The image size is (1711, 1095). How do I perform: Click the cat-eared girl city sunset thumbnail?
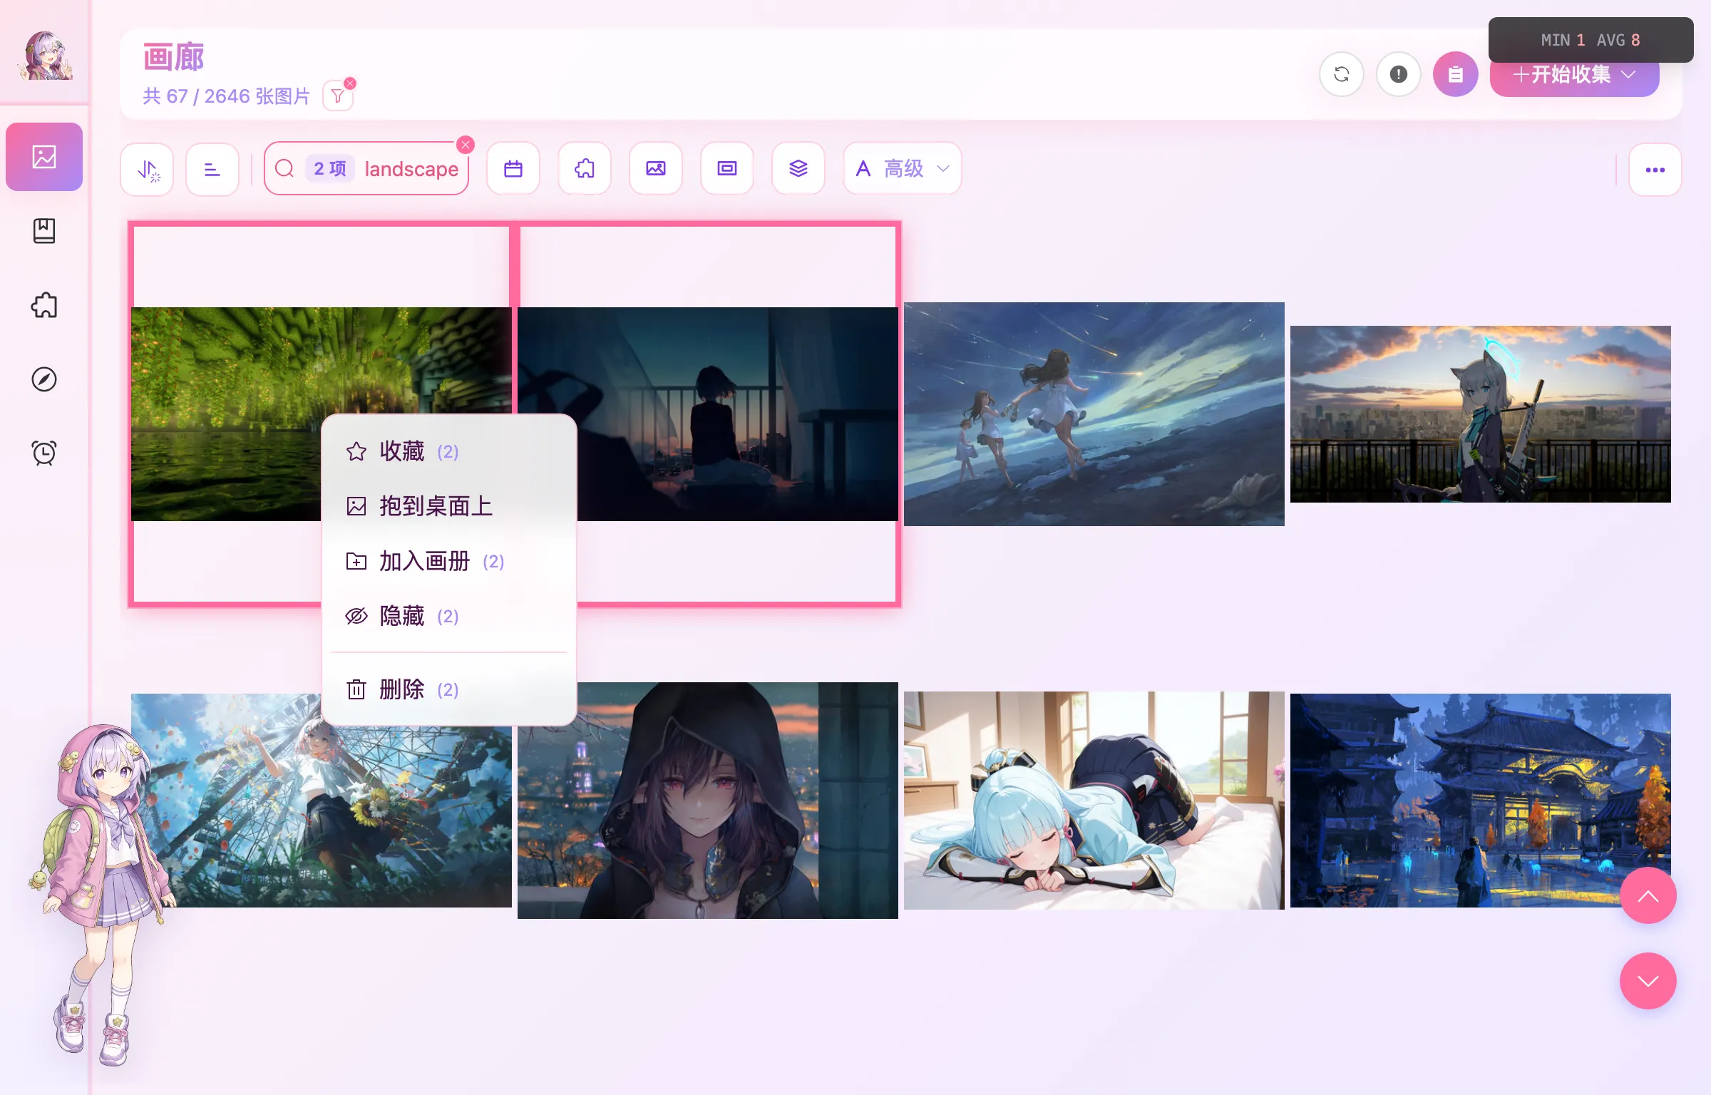click(x=1481, y=414)
